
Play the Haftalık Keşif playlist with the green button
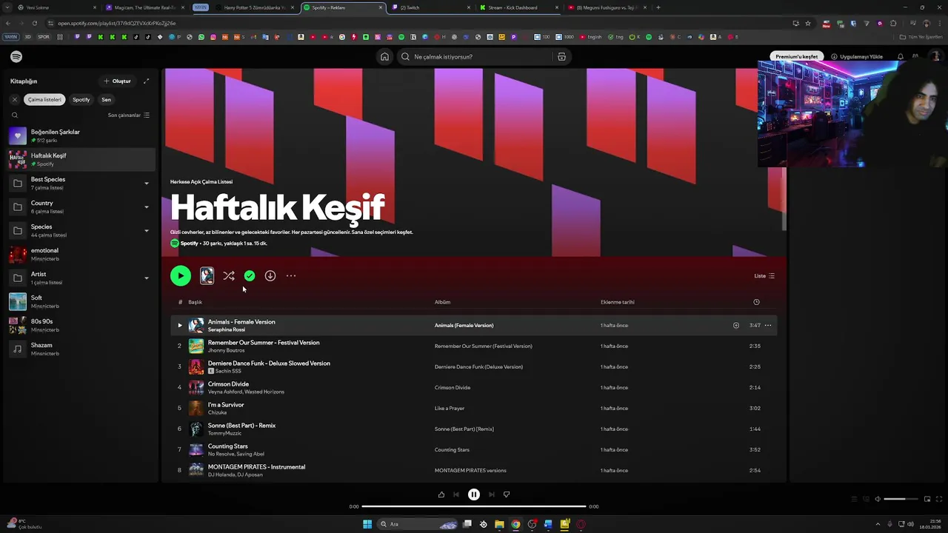180,275
